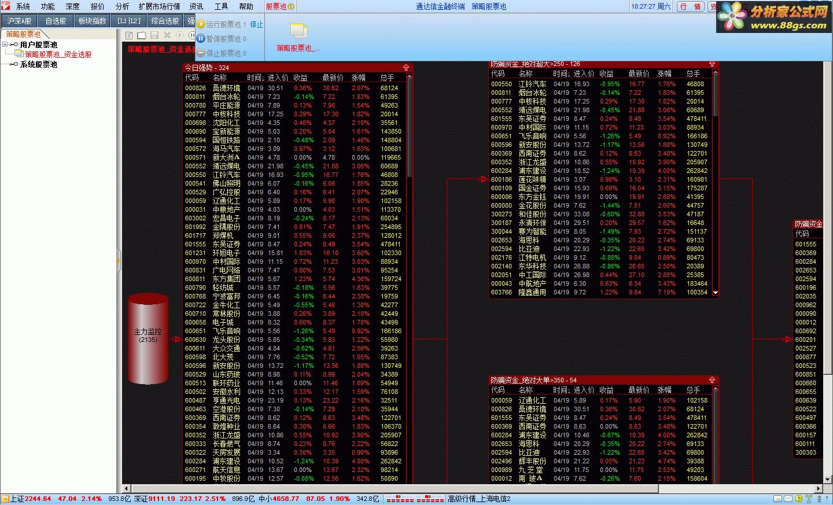Select 辉丰股份 row in 绝对大单>350 table
The height and width of the screenshot is (505, 833).
600,461
